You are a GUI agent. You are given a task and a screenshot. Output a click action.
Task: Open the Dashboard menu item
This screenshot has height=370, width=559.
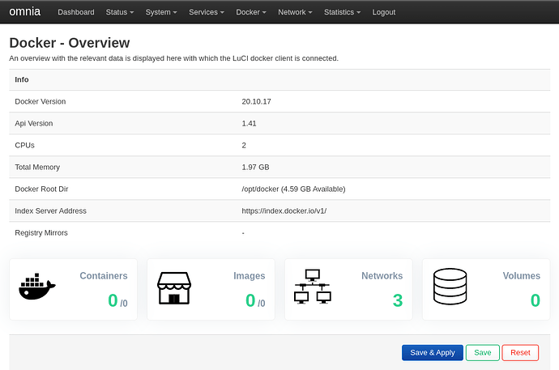(x=76, y=12)
